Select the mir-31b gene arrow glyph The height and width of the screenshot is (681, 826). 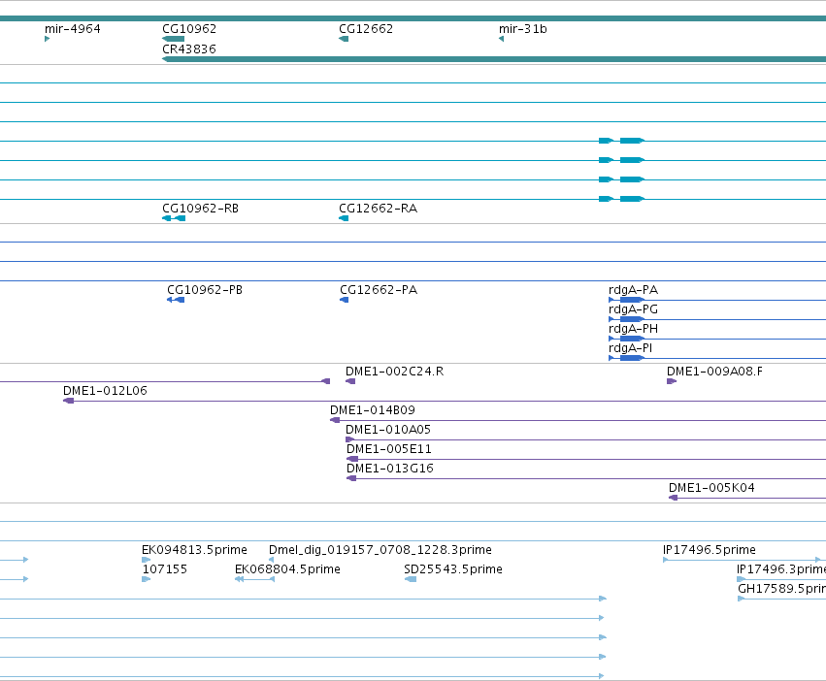coord(501,39)
